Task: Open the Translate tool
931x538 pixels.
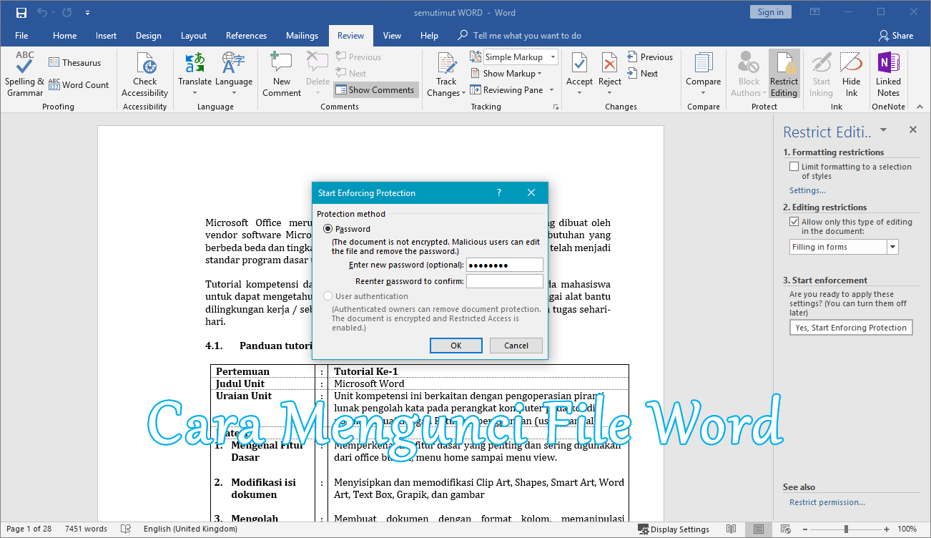Action: click(195, 74)
